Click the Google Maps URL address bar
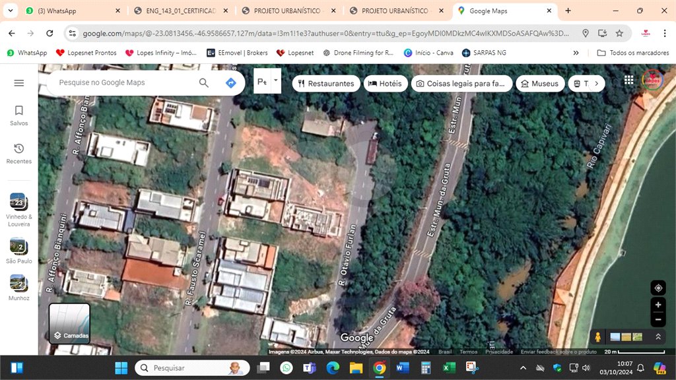 pyautogui.click(x=325, y=33)
